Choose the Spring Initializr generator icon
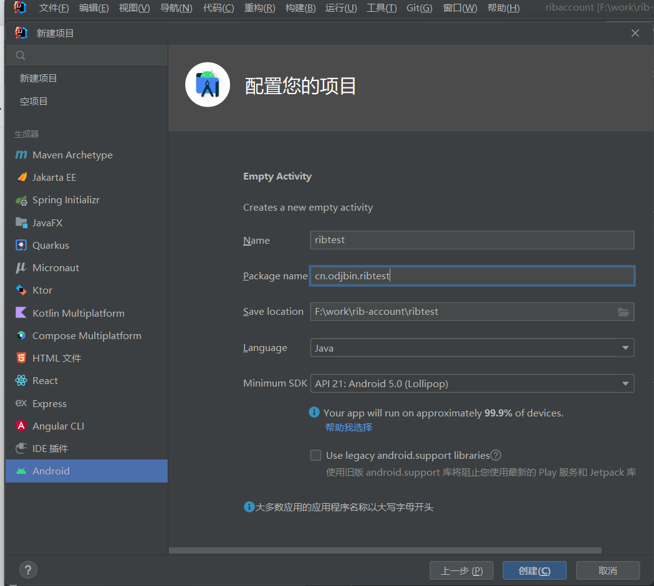The image size is (654, 586). pos(21,200)
